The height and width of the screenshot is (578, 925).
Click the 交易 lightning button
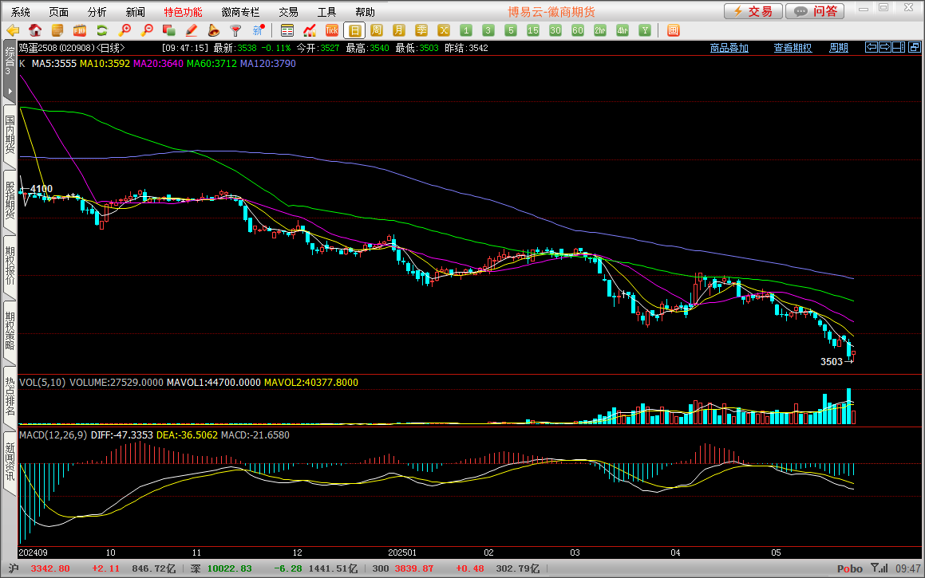753,11
